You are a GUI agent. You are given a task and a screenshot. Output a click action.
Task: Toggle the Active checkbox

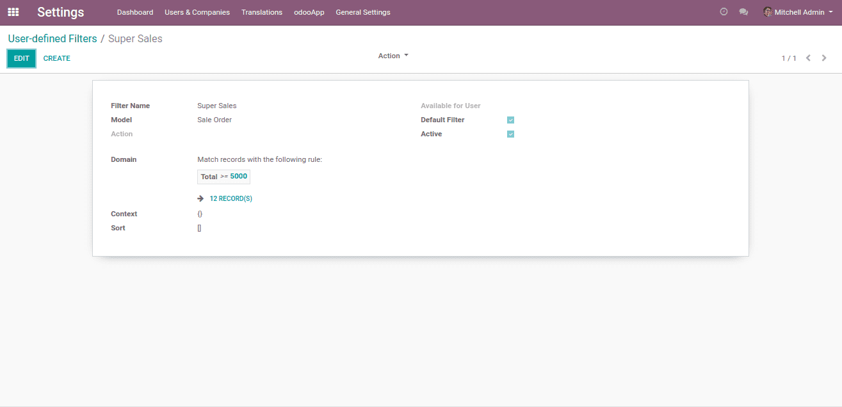point(510,134)
